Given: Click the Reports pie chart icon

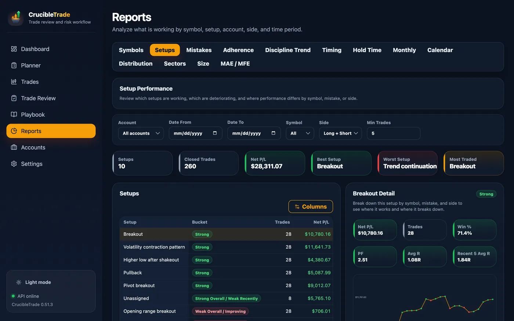Looking at the screenshot, I should pos(14,131).
